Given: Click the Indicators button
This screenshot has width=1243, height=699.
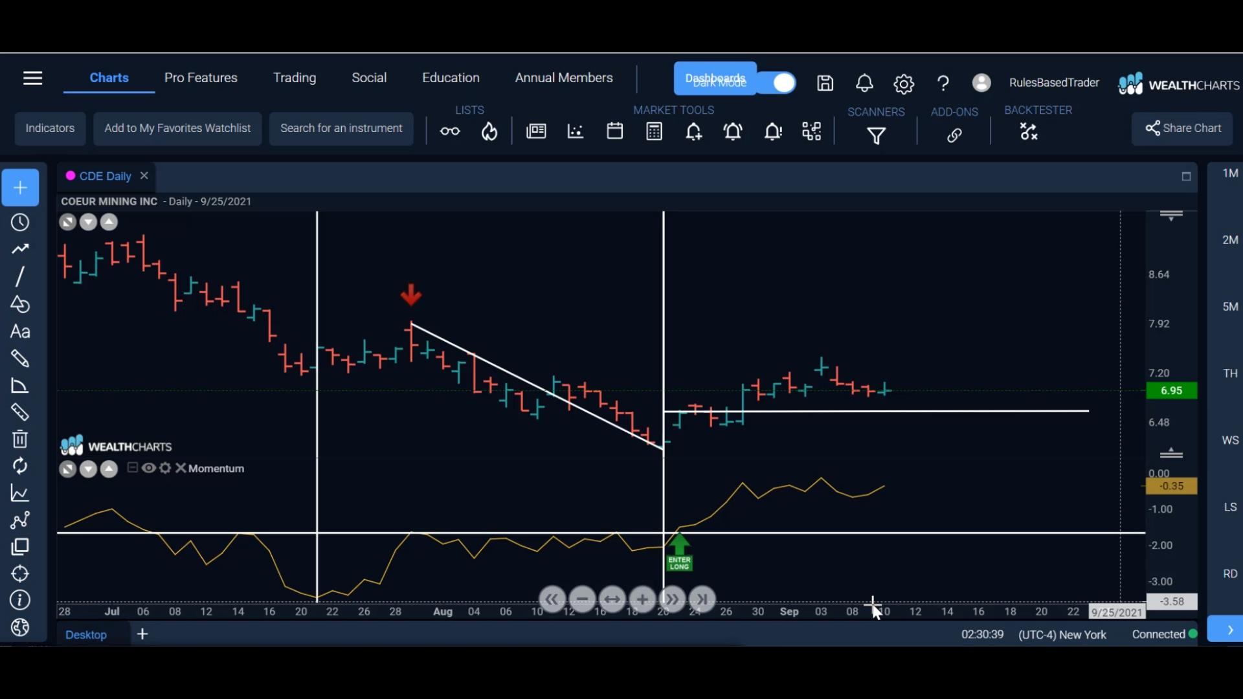Looking at the screenshot, I should (x=50, y=128).
